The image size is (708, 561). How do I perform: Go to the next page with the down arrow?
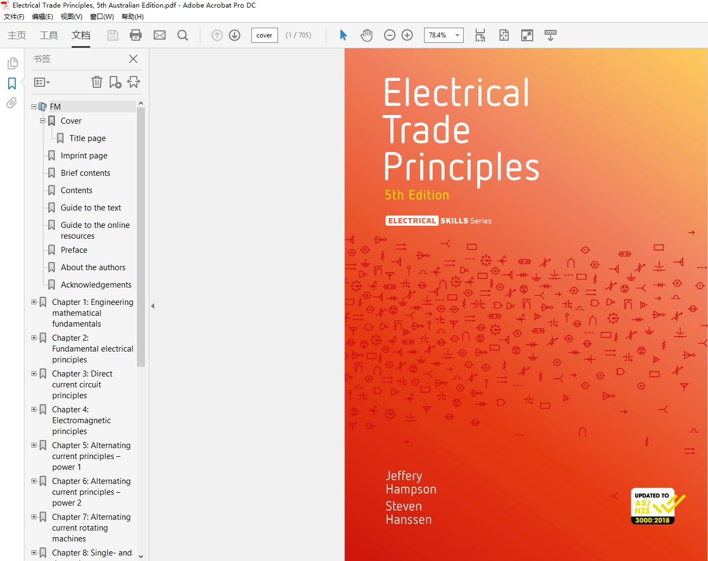click(x=235, y=35)
